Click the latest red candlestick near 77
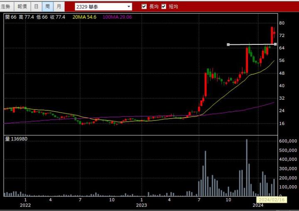 (x=272, y=35)
